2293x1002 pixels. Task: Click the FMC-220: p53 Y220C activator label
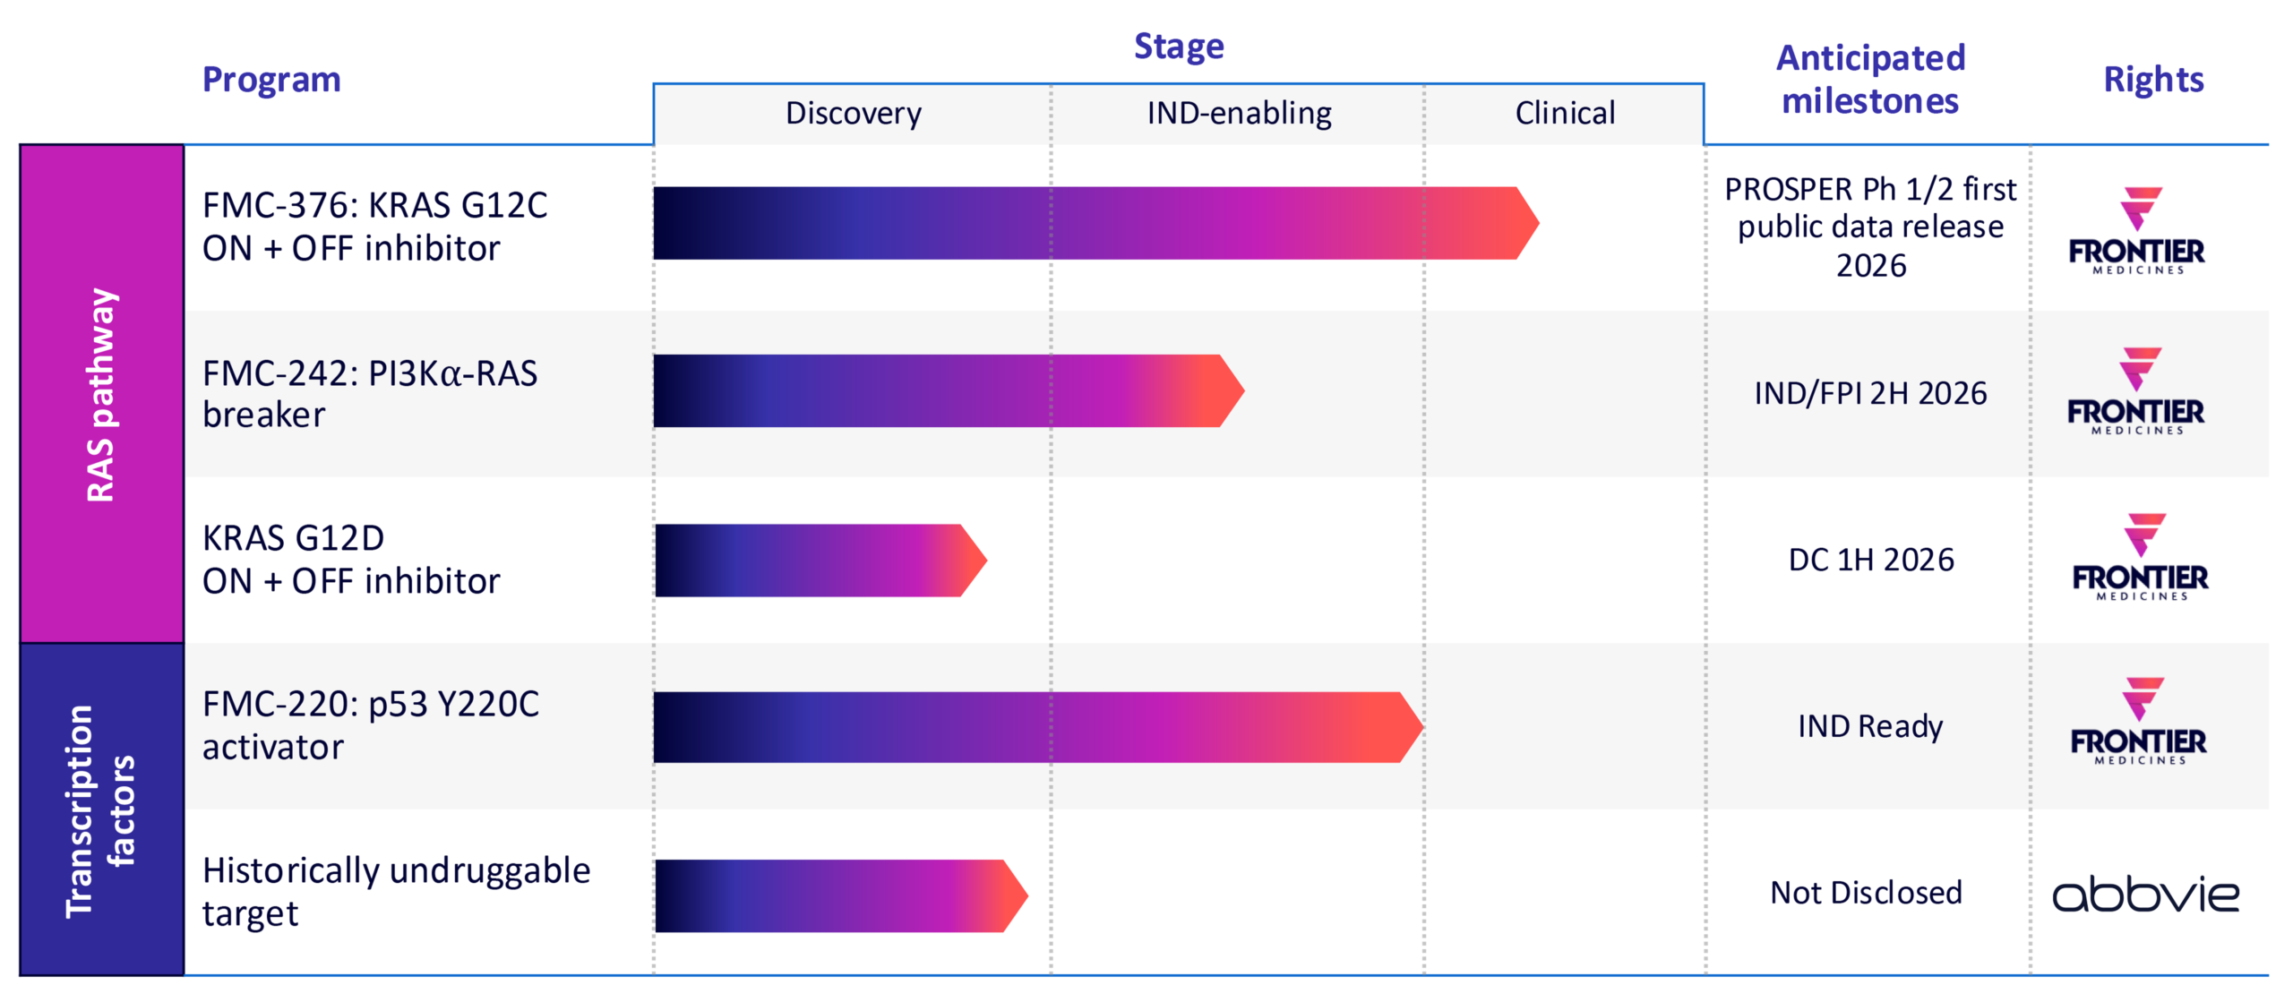pyautogui.click(x=371, y=725)
